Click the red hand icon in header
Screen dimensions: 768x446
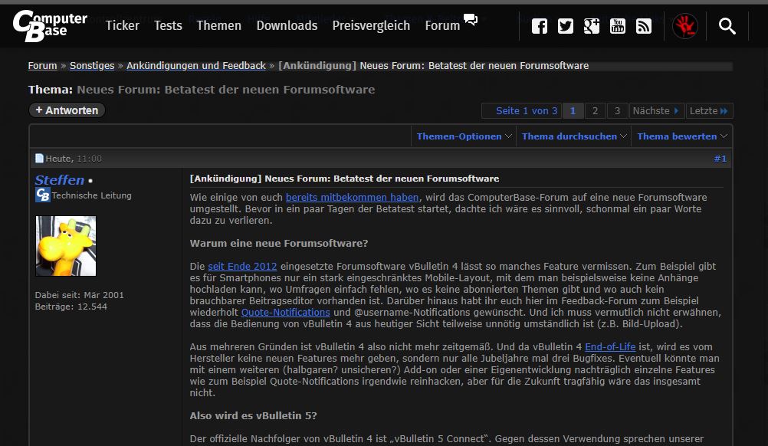684,26
